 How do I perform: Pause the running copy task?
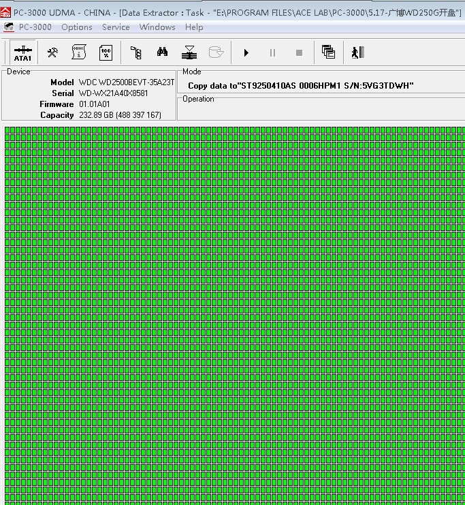(272, 52)
